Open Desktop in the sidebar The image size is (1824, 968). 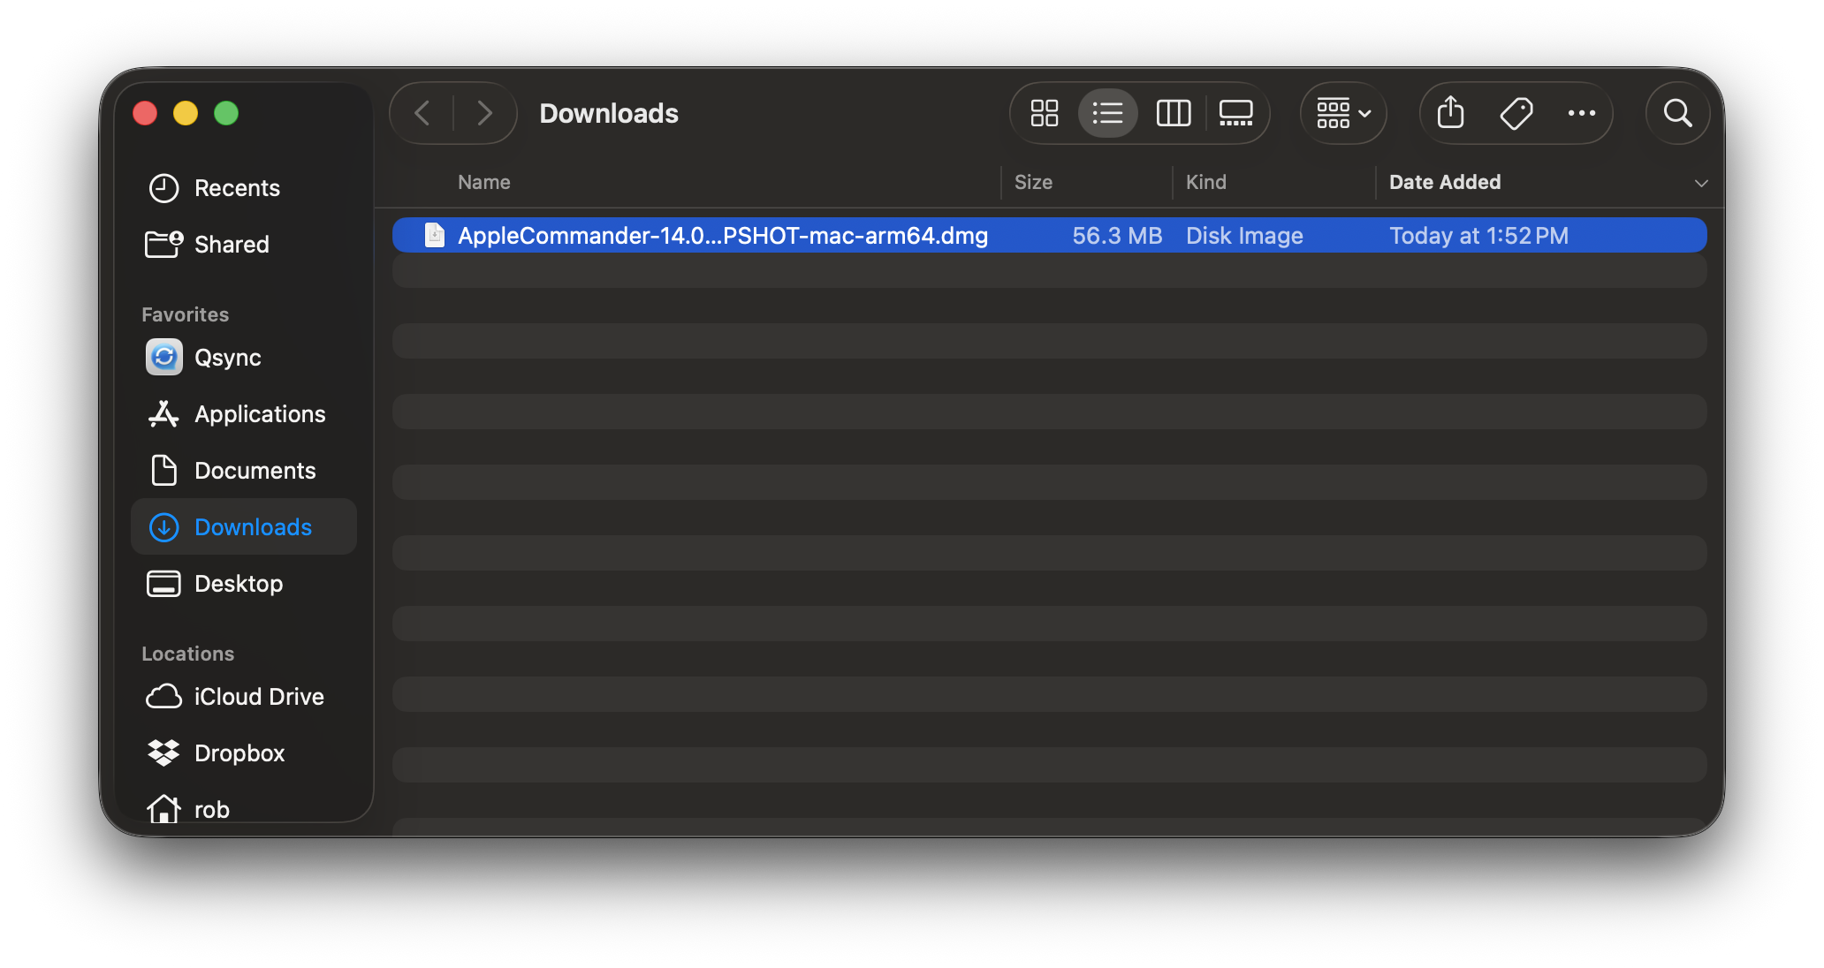[x=244, y=584]
